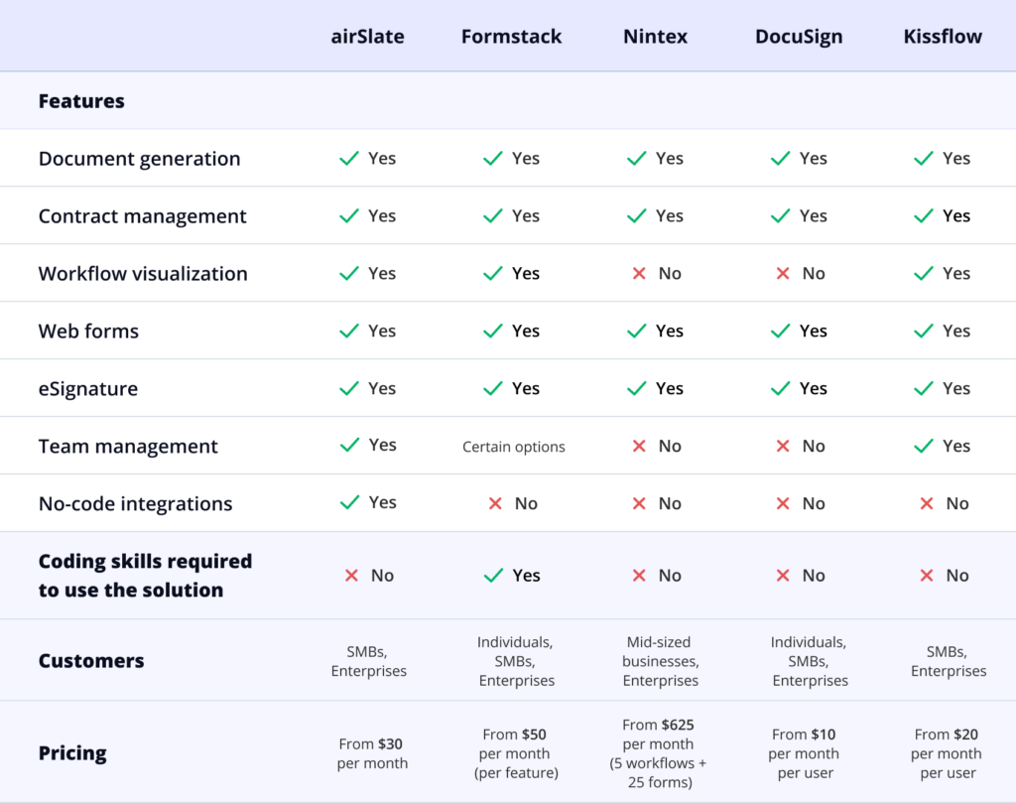Click the red X for Kissflow No-code integrations
The height and width of the screenshot is (803, 1016).
point(927,504)
